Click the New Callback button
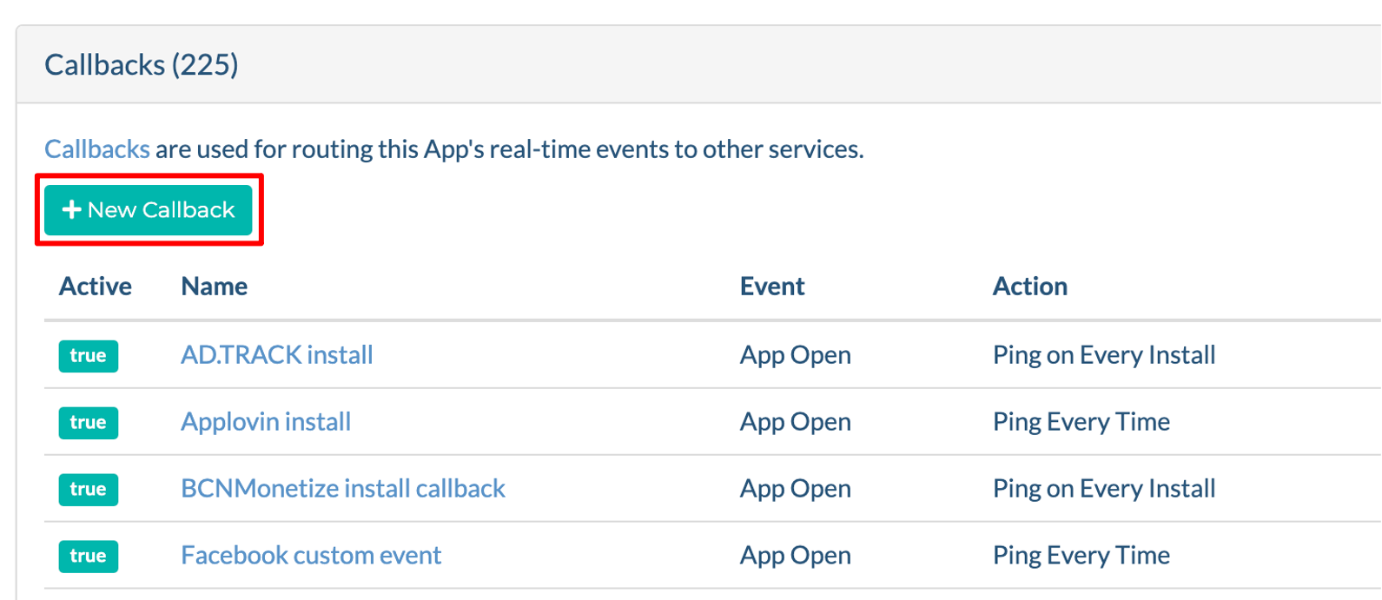Image resolution: width=1382 pixels, height=600 pixels. [149, 210]
